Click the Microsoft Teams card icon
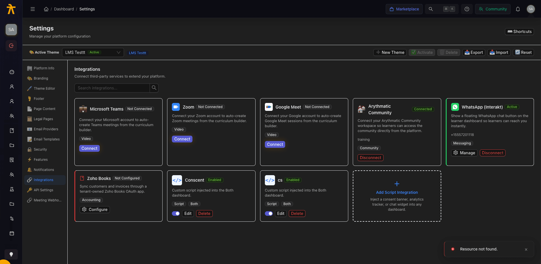The image size is (541, 264). [x=83, y=109]
